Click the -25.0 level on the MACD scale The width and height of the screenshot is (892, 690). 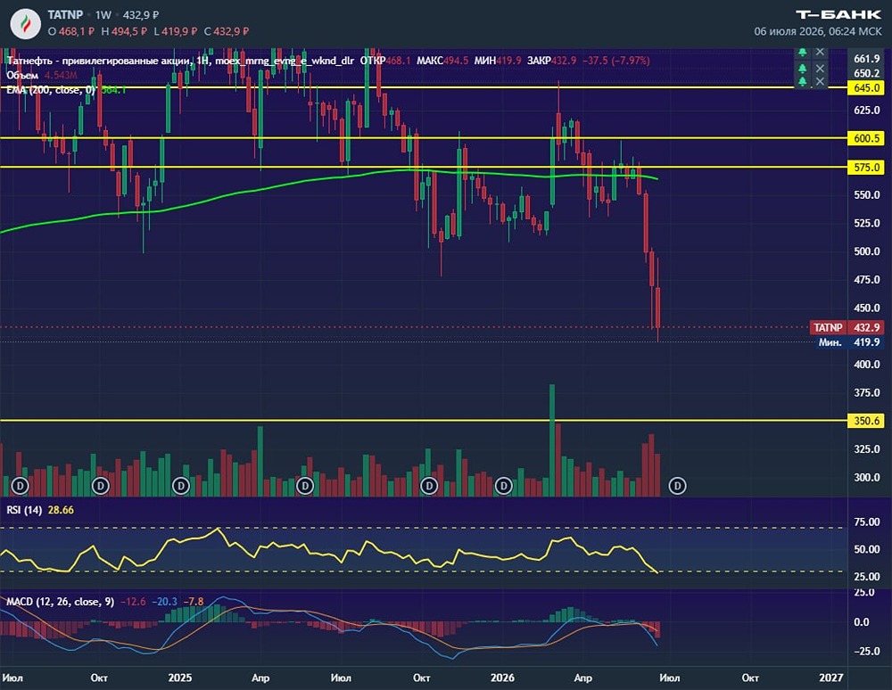(x=866, y=652)
